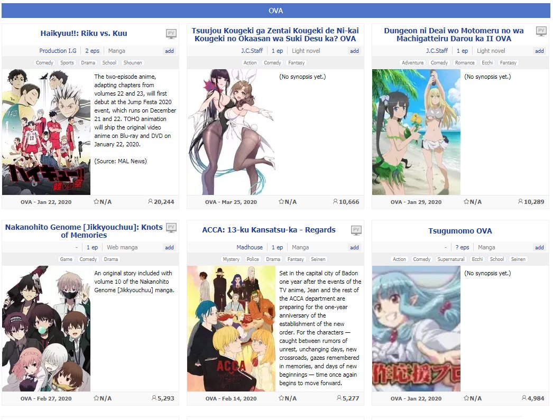Add Haikyuu!!: Riku vs. Kuu to list

(169, 51)
